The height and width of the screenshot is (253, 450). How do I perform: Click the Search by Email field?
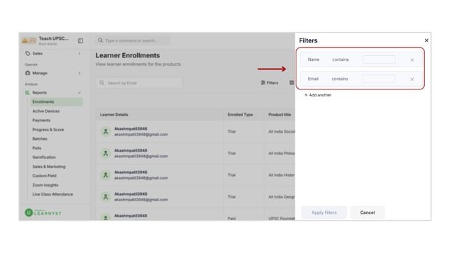pyautogui.click(x=139, y=83)
